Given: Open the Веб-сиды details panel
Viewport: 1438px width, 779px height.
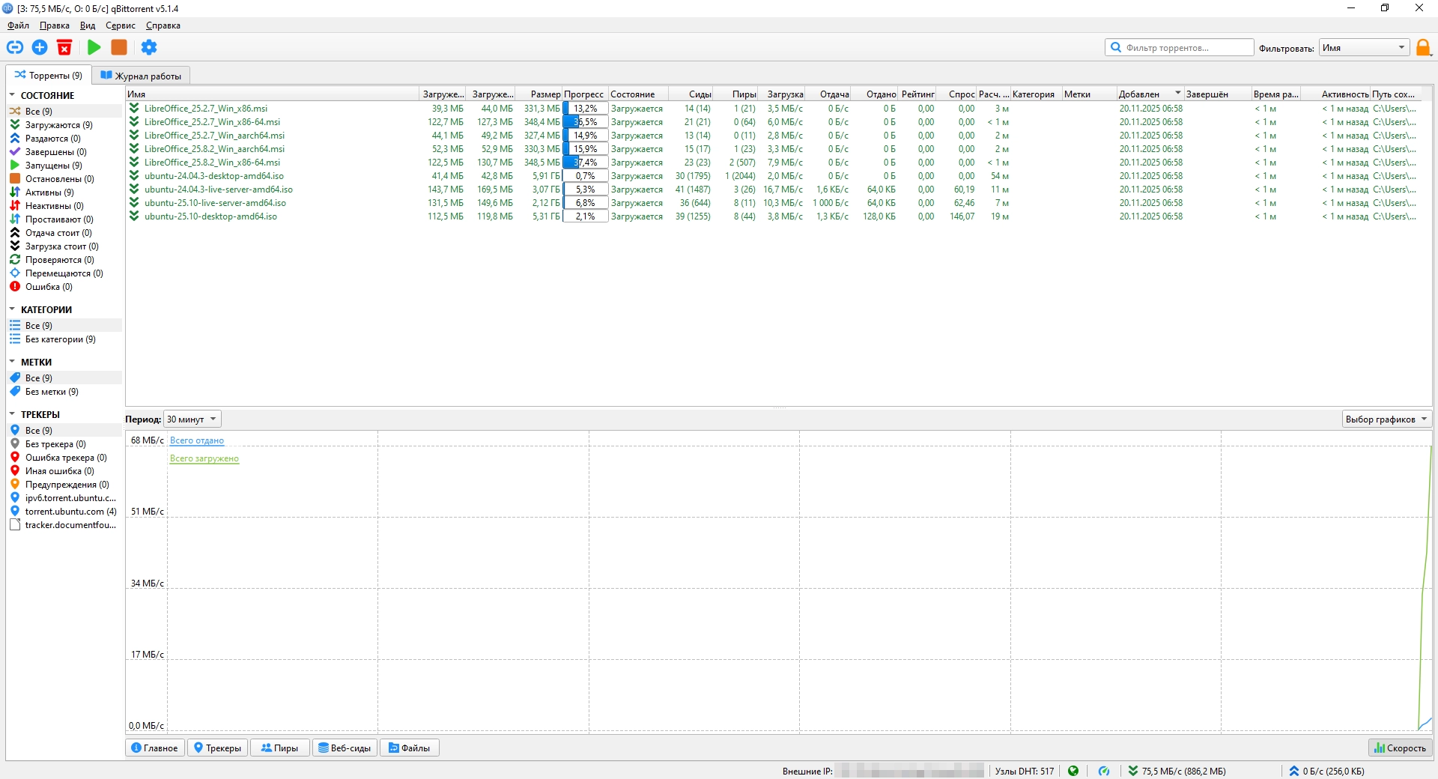Looking at the screenshot, I should [x=345, y=748].
